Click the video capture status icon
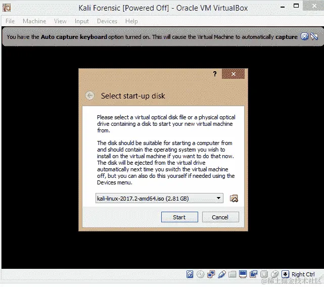 [254, 274]
